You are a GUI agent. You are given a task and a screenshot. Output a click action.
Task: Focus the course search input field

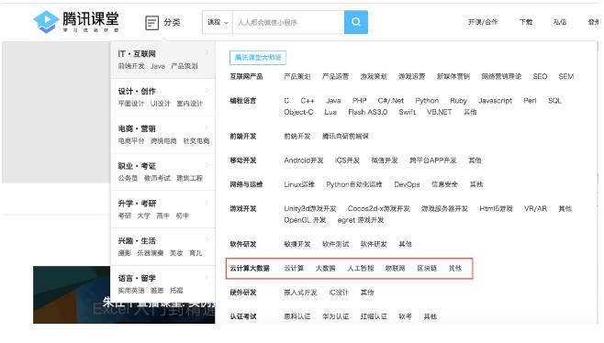tap(288, 22)
